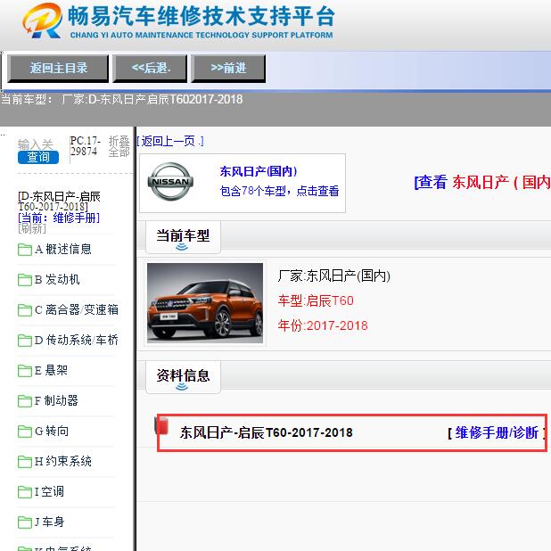Open the A 概述信息 folder icon
This screenshot has height=551, width=551.
25,250
